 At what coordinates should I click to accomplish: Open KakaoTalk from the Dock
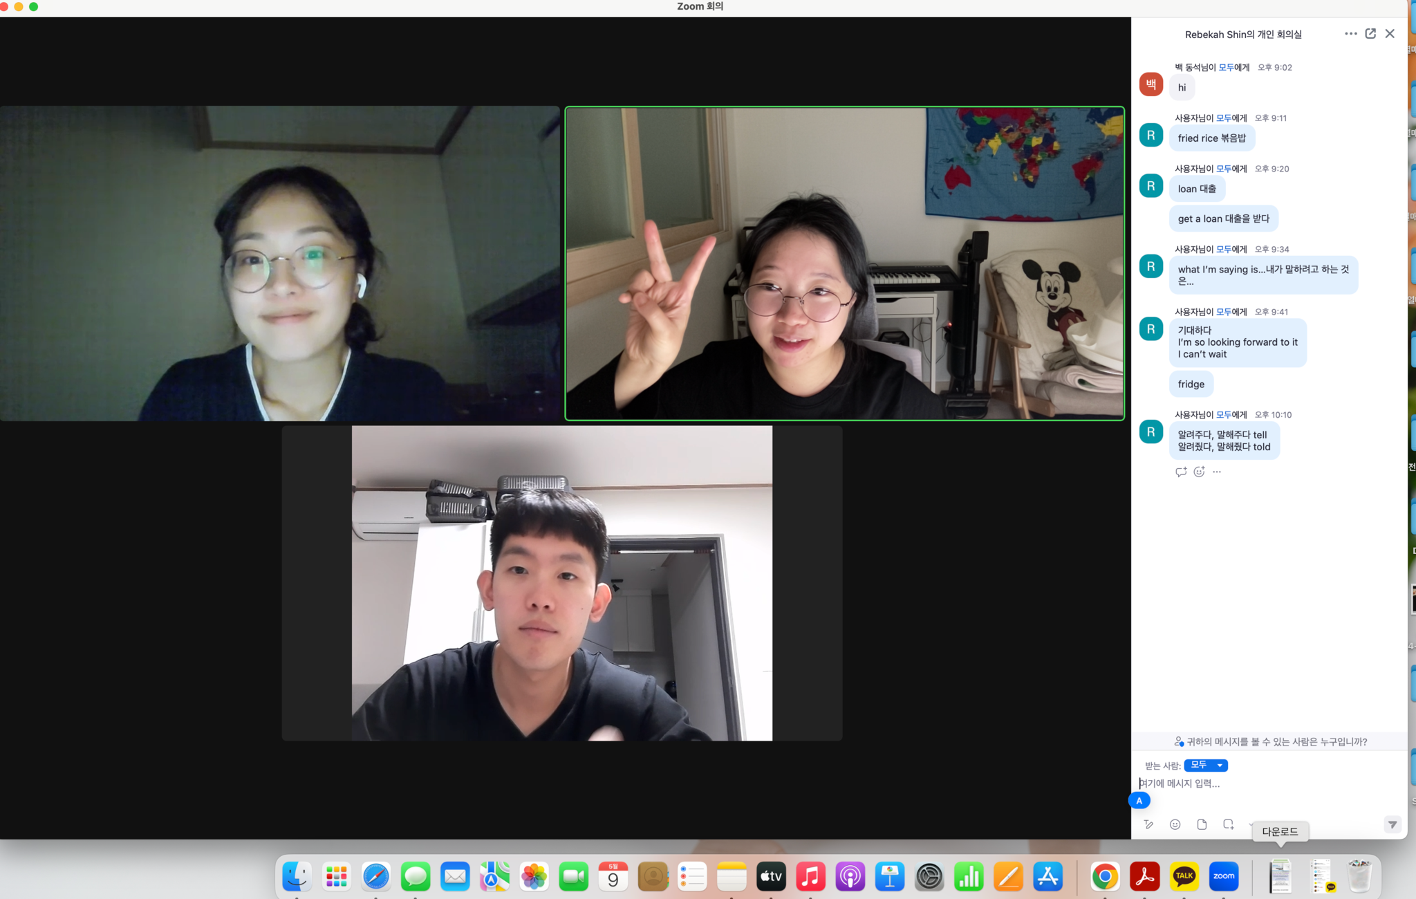pyautogui.click(x=1184, y=876)
